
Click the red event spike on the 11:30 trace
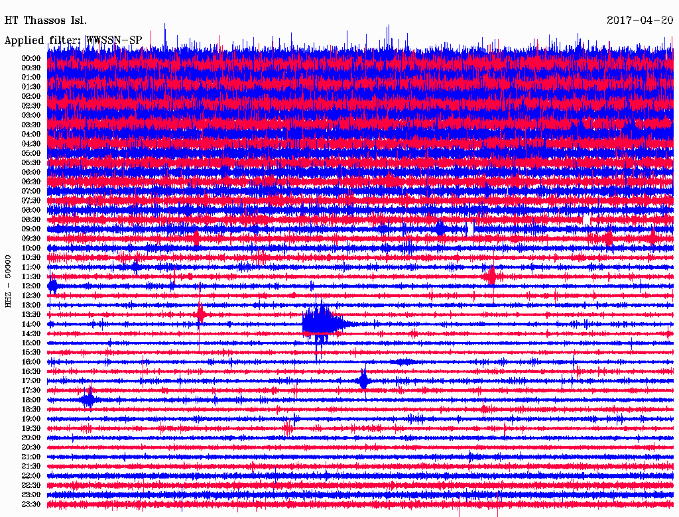click(x=491, y=276)
